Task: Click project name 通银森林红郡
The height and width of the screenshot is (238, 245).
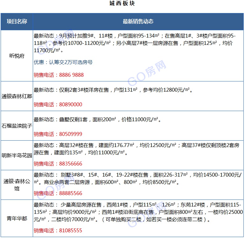Action: pyautogui.click(x=17, y=96)
